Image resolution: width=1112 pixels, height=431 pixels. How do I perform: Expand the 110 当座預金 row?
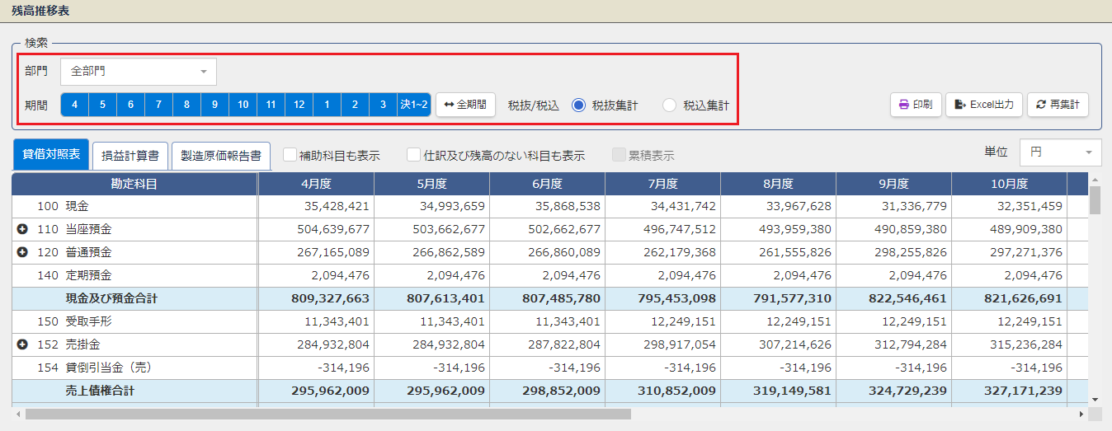click(22, 229)
